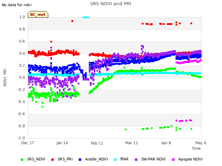The image size is (222, 166).
Task: Click the 0.6 y-axis tick label
Action: click(22, 41)
